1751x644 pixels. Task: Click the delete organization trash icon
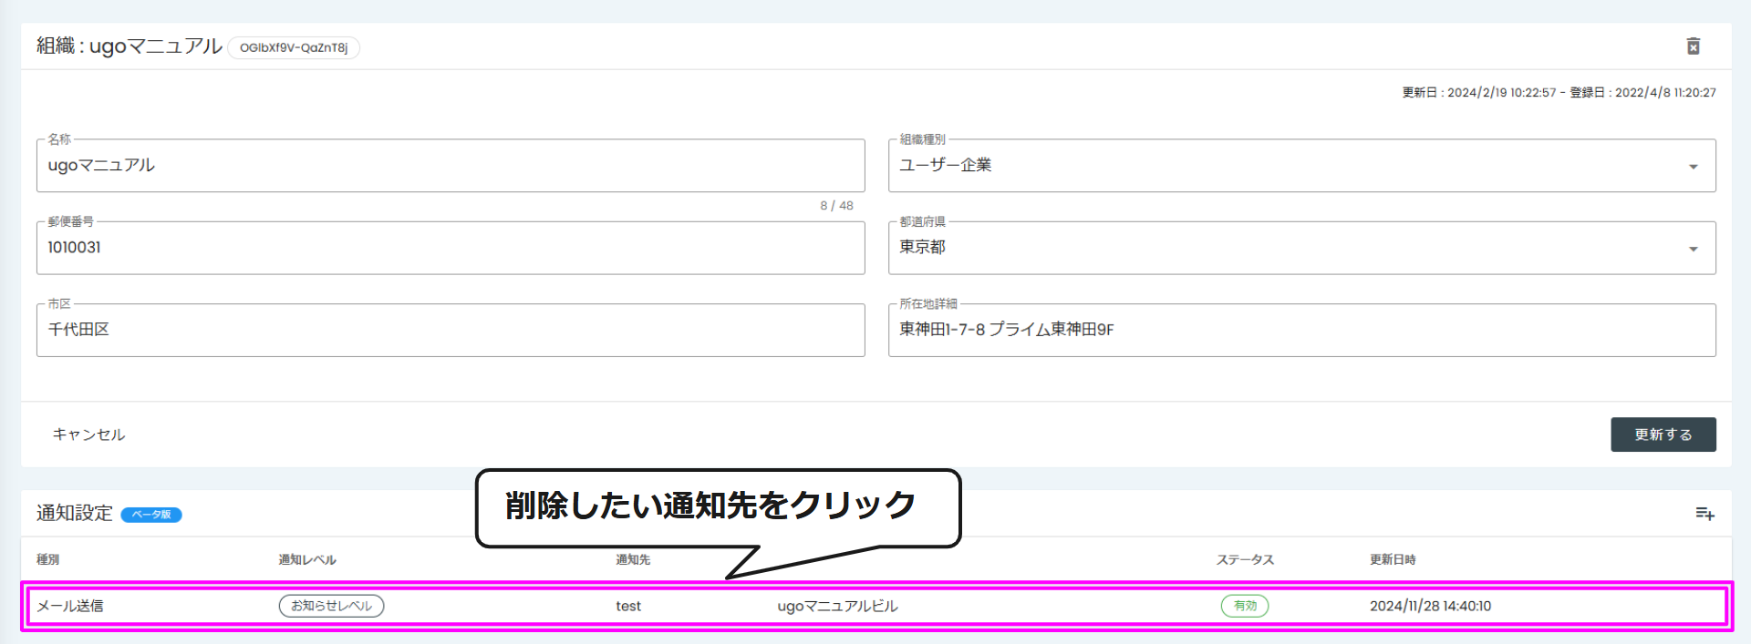(x=1693, y=46)
